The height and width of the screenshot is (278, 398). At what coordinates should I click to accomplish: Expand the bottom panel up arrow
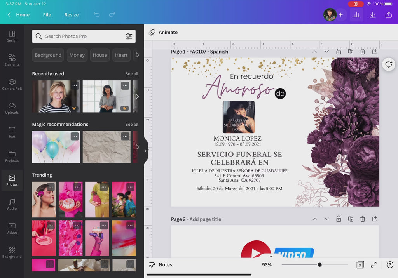click(271, 256)
